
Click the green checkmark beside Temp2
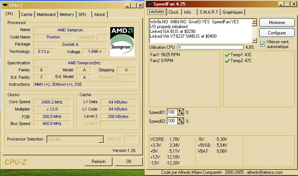coord(227,61)
